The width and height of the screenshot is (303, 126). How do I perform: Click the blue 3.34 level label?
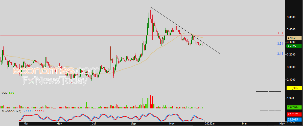click(280, 44)
